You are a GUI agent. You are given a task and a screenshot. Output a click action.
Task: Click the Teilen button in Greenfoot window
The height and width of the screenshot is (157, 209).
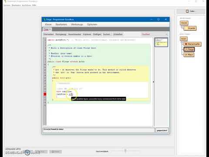pyautogui.click(x=191, y=11)
